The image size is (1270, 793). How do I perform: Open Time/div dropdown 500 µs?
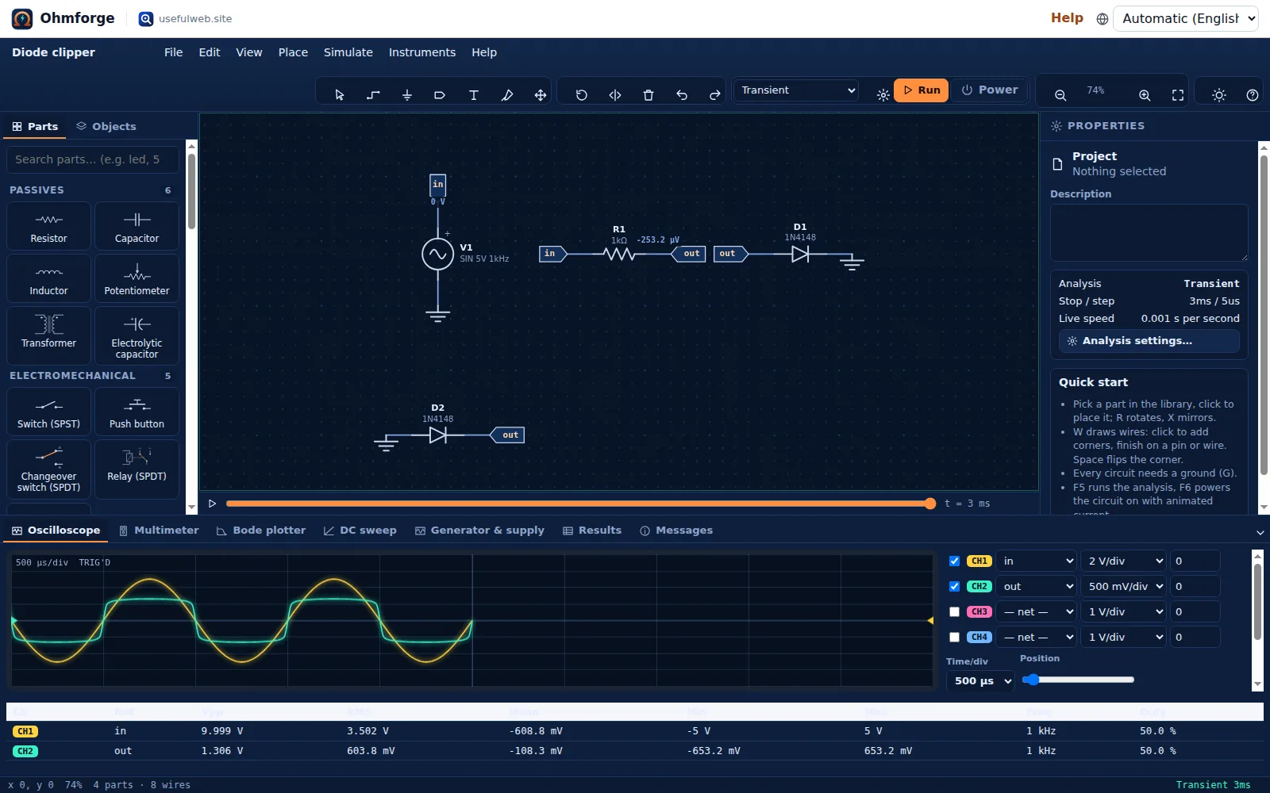(980, 680)
